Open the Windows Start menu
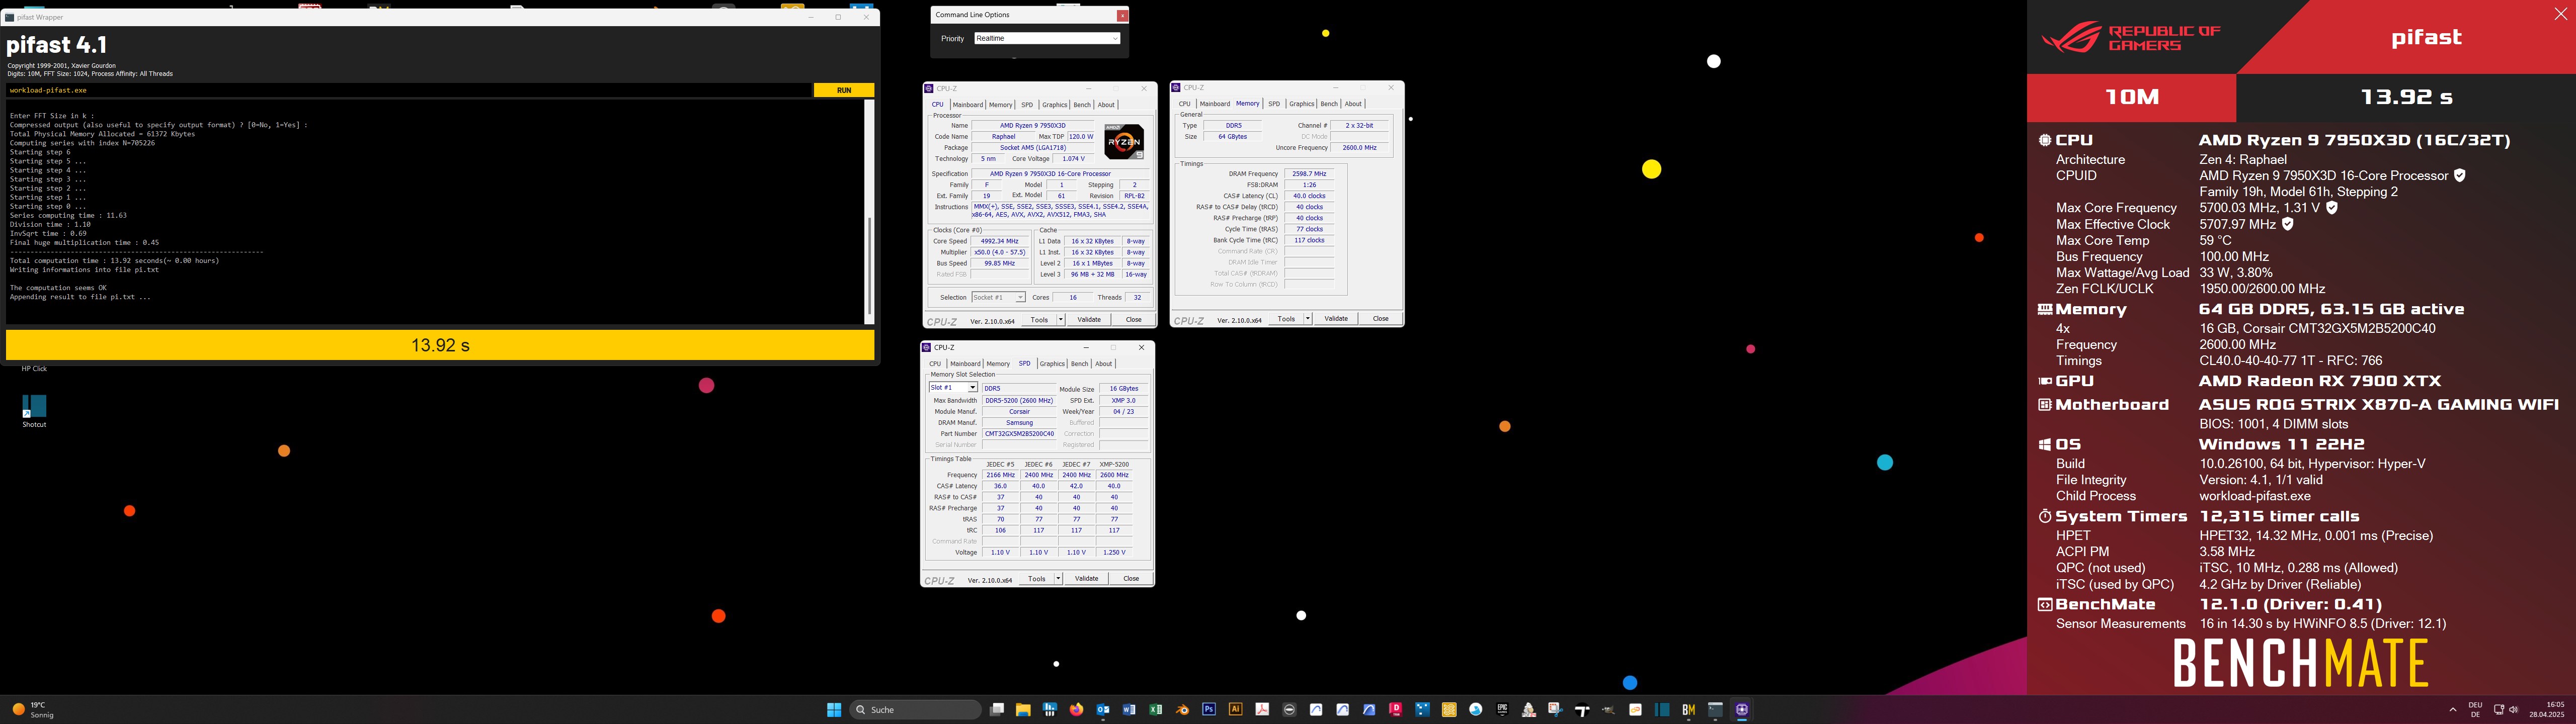Screen dimensions: 2576x724 (x=834, y=710)
